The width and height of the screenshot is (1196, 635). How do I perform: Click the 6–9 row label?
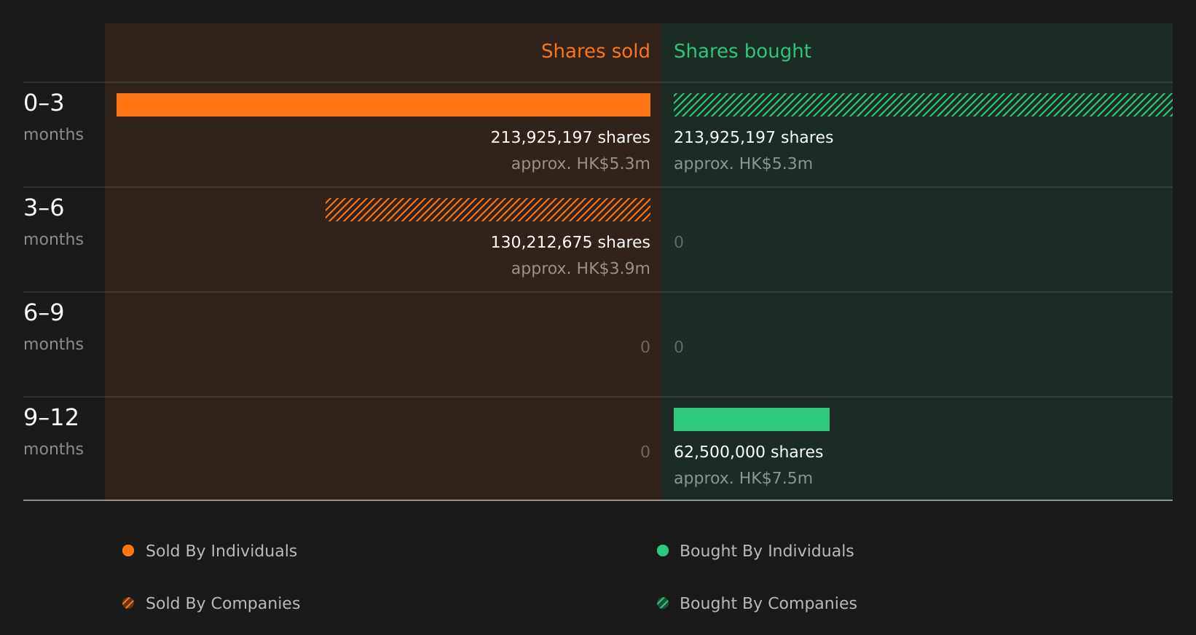coord(44,312)
